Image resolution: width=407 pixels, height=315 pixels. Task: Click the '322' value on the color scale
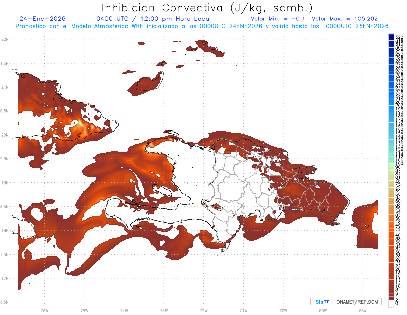[399, 37]
